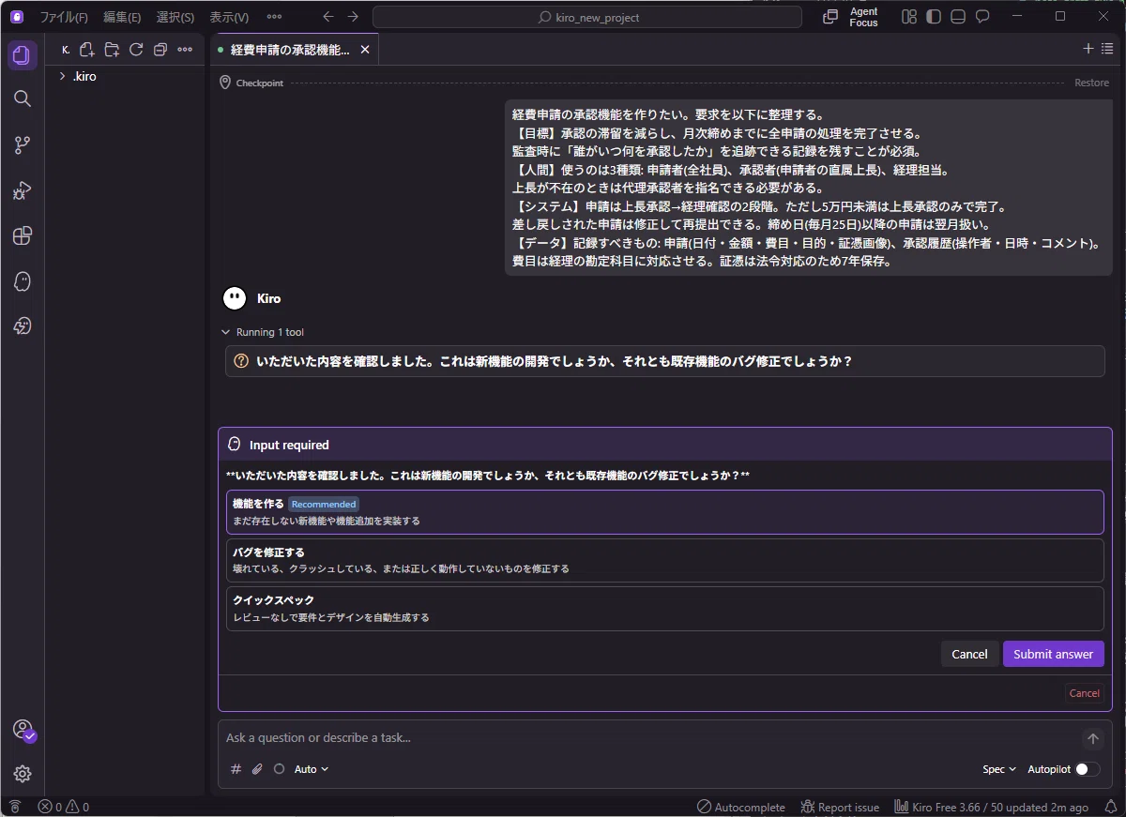Open the Search view in activity bar
Image resolution: width=1126 pixels, height=817 pixels.
coord(23,99)
